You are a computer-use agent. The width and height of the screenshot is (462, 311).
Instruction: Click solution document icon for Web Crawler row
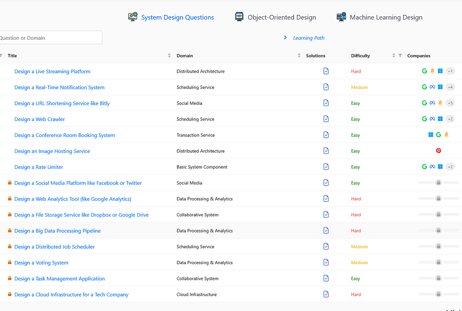(326, 119)
